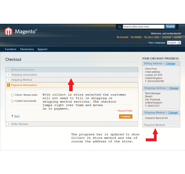The image size is (185, 174).
Task: Expand Shipping Method step
Action: click(72, 80)
